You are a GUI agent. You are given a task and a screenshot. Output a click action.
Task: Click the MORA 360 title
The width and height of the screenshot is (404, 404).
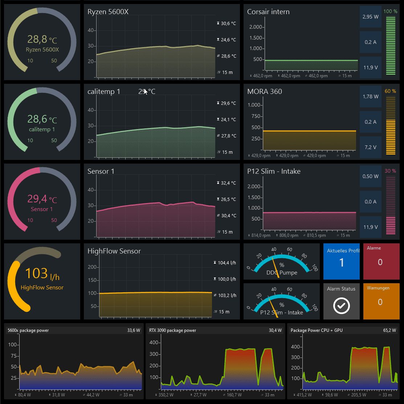tap(265, 92)
